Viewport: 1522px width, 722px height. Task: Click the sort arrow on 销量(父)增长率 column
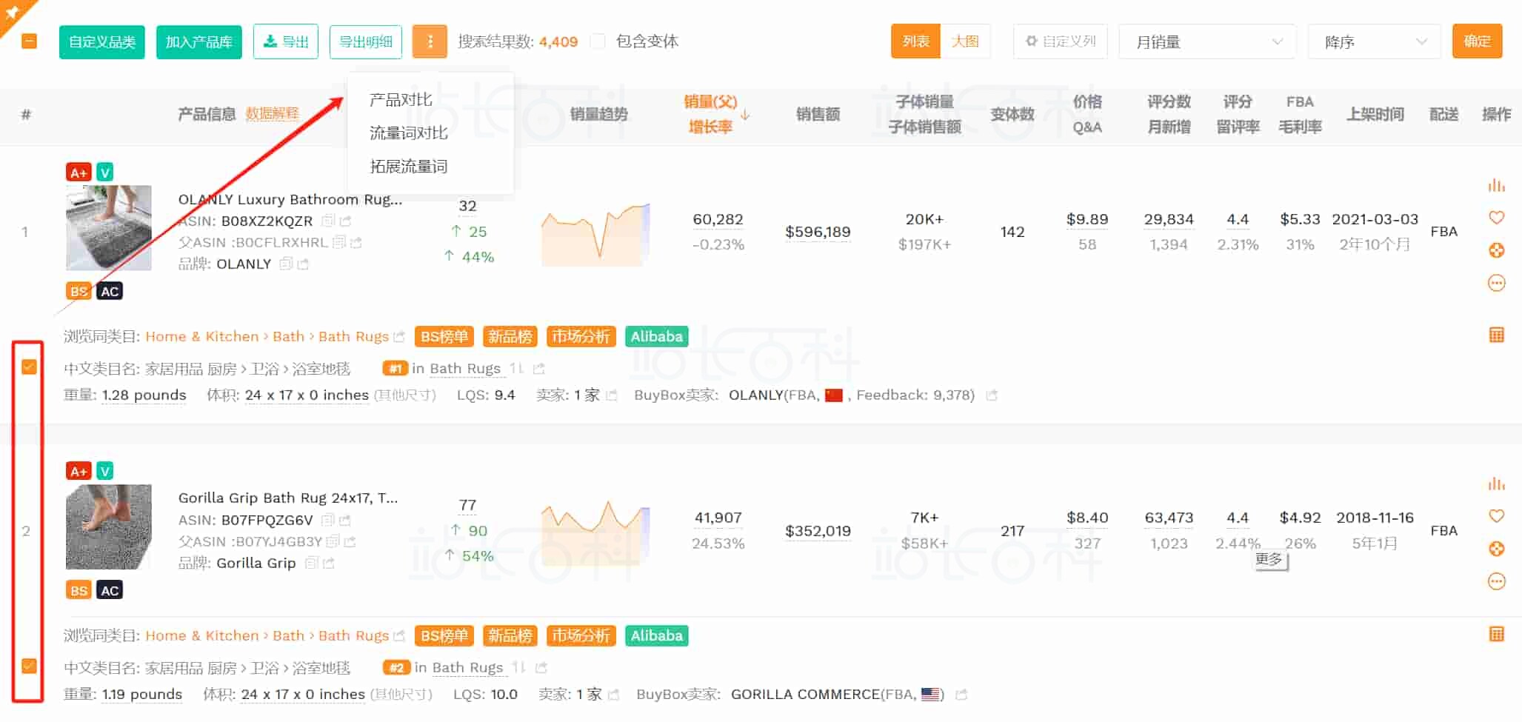746,115
